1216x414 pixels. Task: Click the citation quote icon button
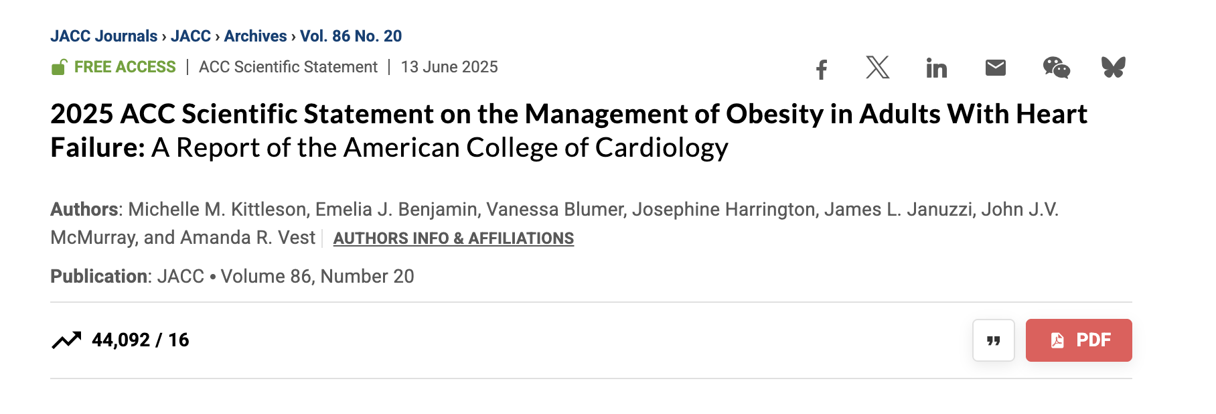pos(993,340)
